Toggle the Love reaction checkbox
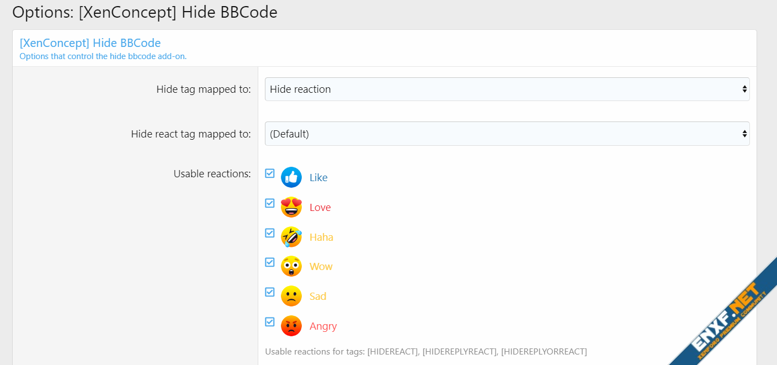Viewport: 777px width, 365px height. point(270,203)
